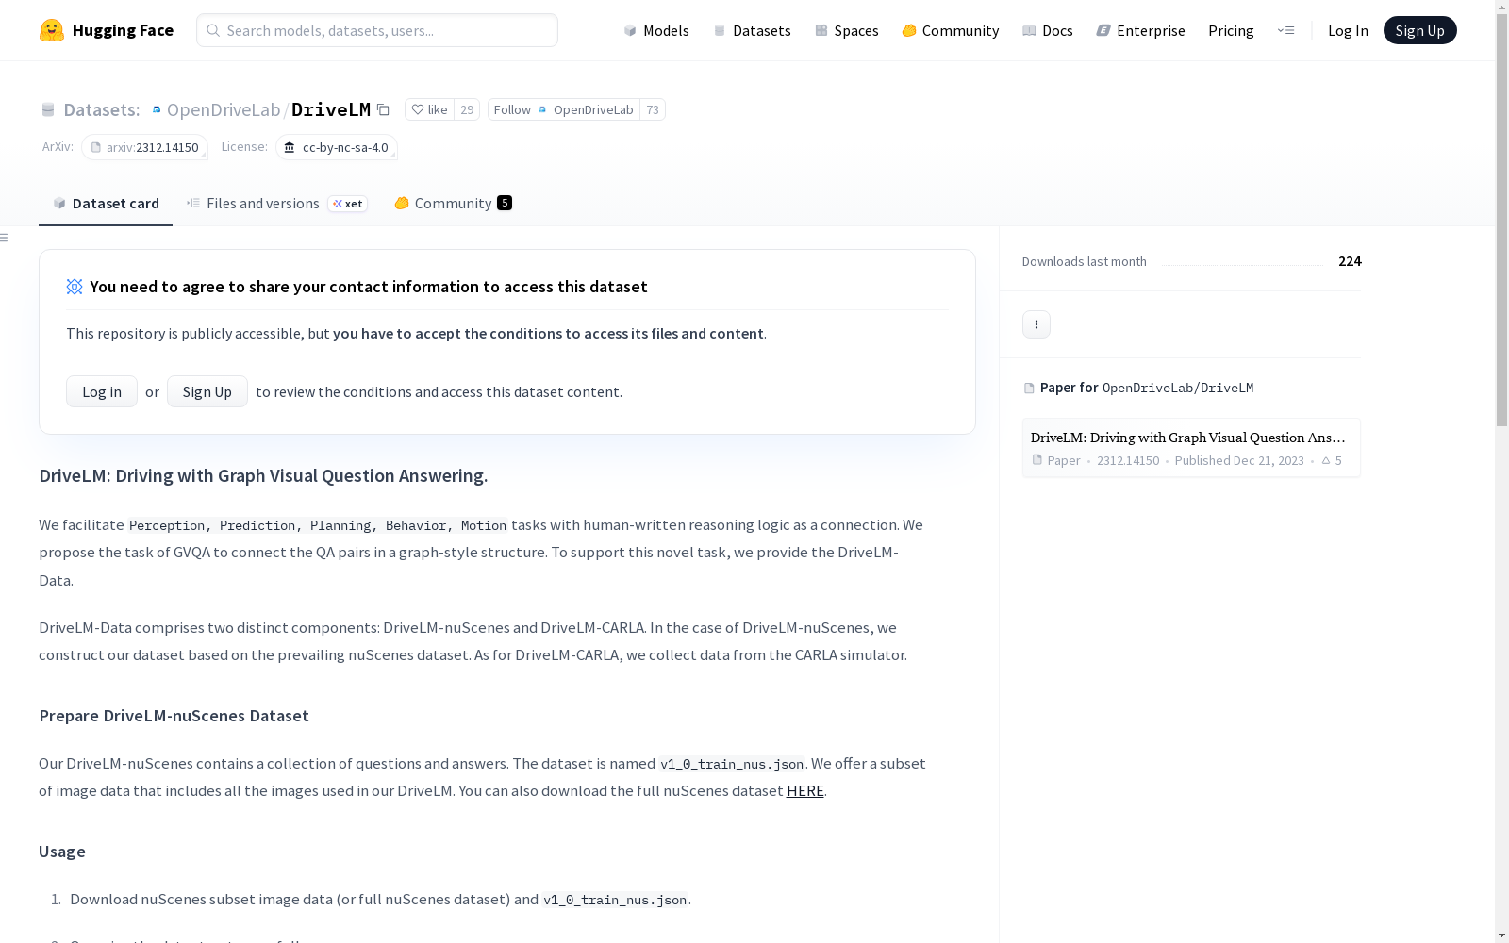Click the xet badge on Files tab
1509x943 pixels.
348,204
